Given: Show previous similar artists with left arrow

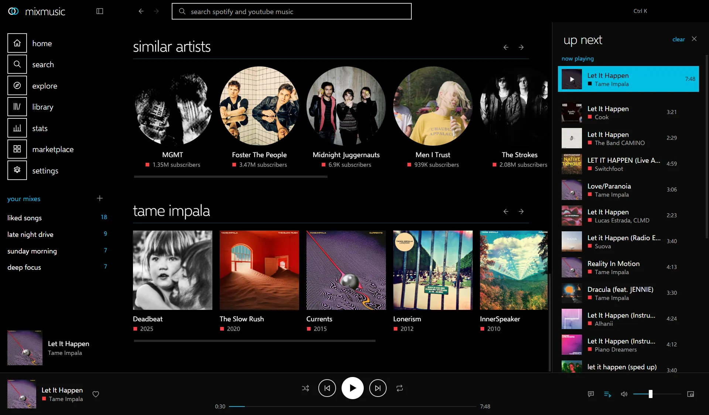Looking at the screenshot, I should point(506,47).
